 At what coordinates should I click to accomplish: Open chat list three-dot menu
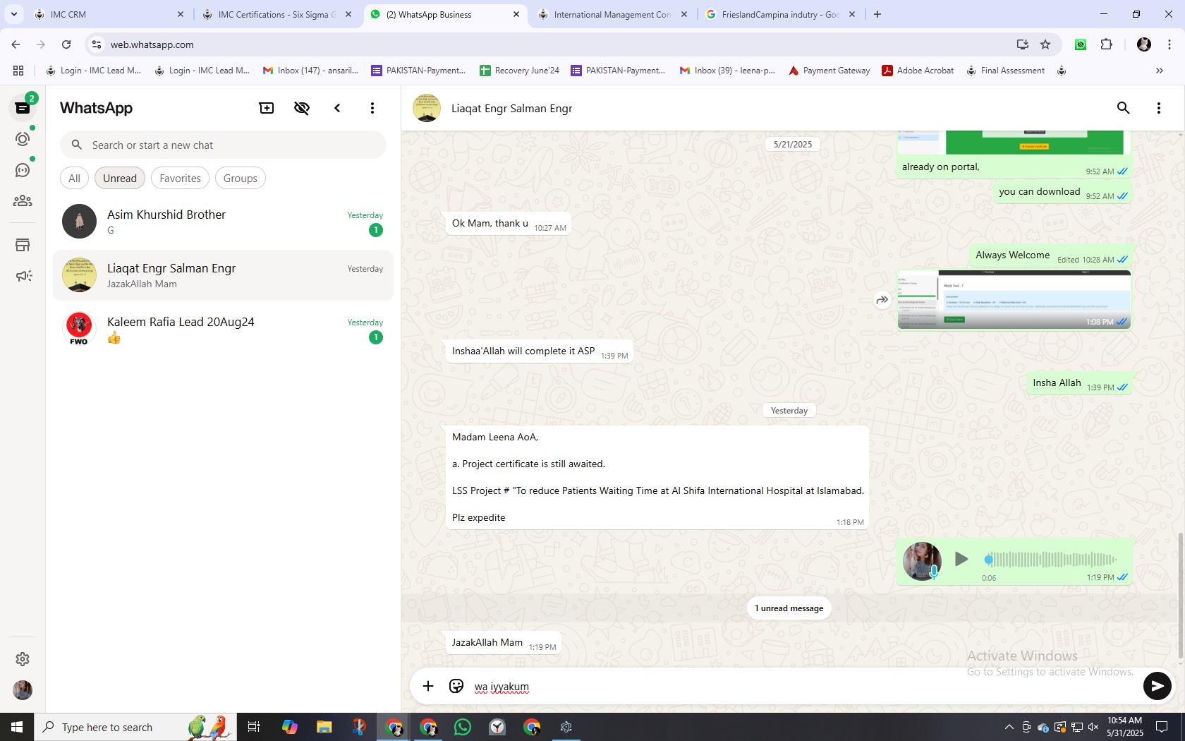click(x=372, y=108)
